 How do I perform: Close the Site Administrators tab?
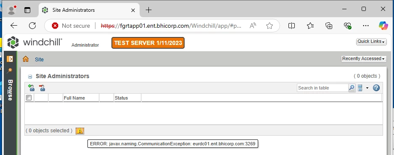point(133,11)
